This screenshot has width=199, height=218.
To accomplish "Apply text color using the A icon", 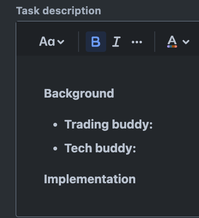I will click(172, 40).
